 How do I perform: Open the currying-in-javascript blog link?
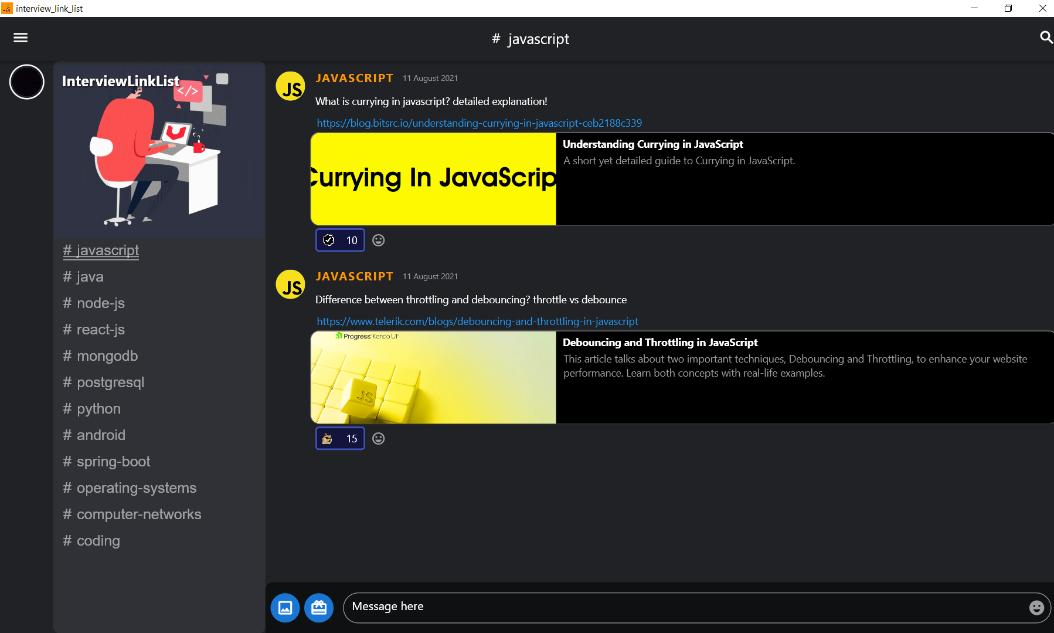point(479,123)
